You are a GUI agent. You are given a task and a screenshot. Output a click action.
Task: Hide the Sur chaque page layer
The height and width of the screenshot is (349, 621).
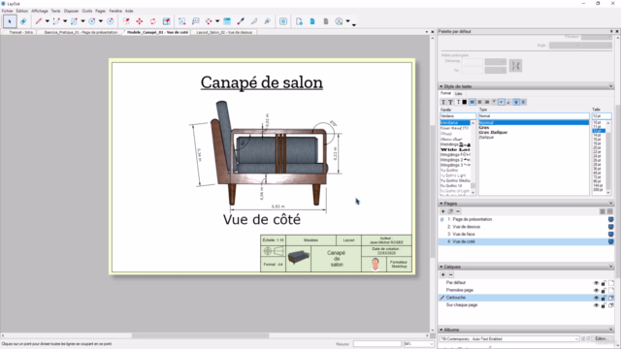pos(596,305)
